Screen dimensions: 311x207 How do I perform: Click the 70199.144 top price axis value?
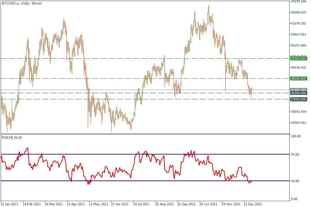tap(299, 1)
